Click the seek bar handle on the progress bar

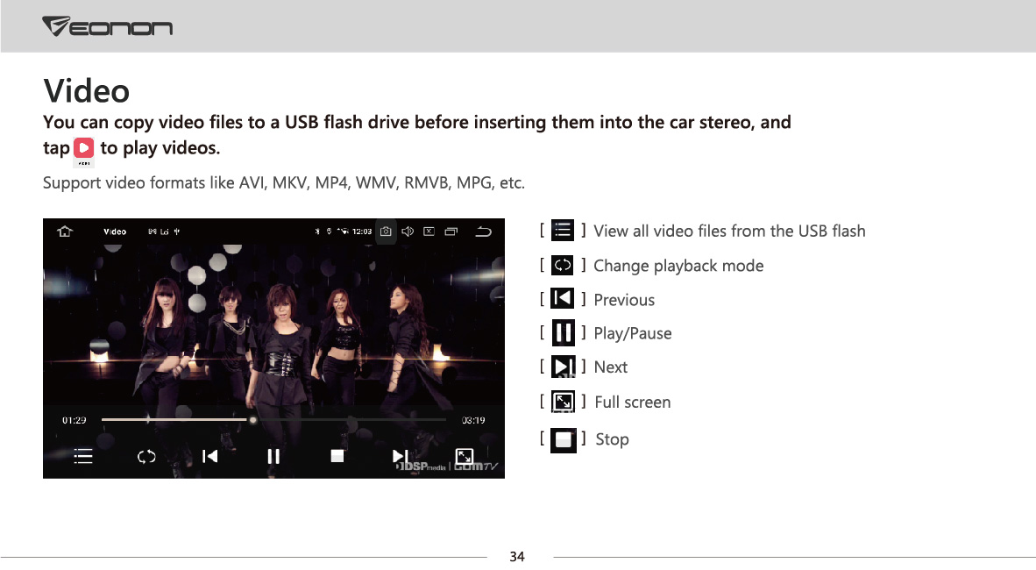click(x=252, y=420)
